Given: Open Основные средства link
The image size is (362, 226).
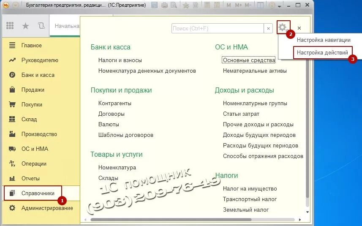Looking at the screenshot, I should pos(249,60).
